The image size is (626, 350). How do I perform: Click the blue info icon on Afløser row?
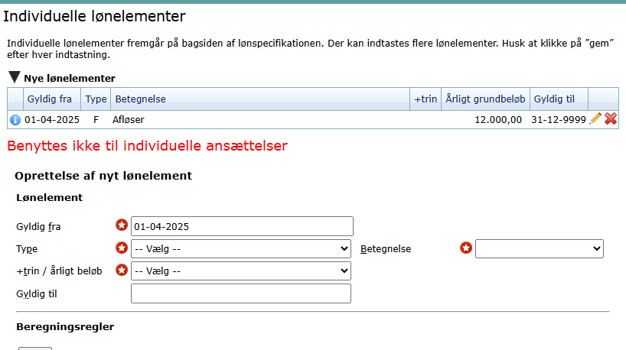coord(15,119)
